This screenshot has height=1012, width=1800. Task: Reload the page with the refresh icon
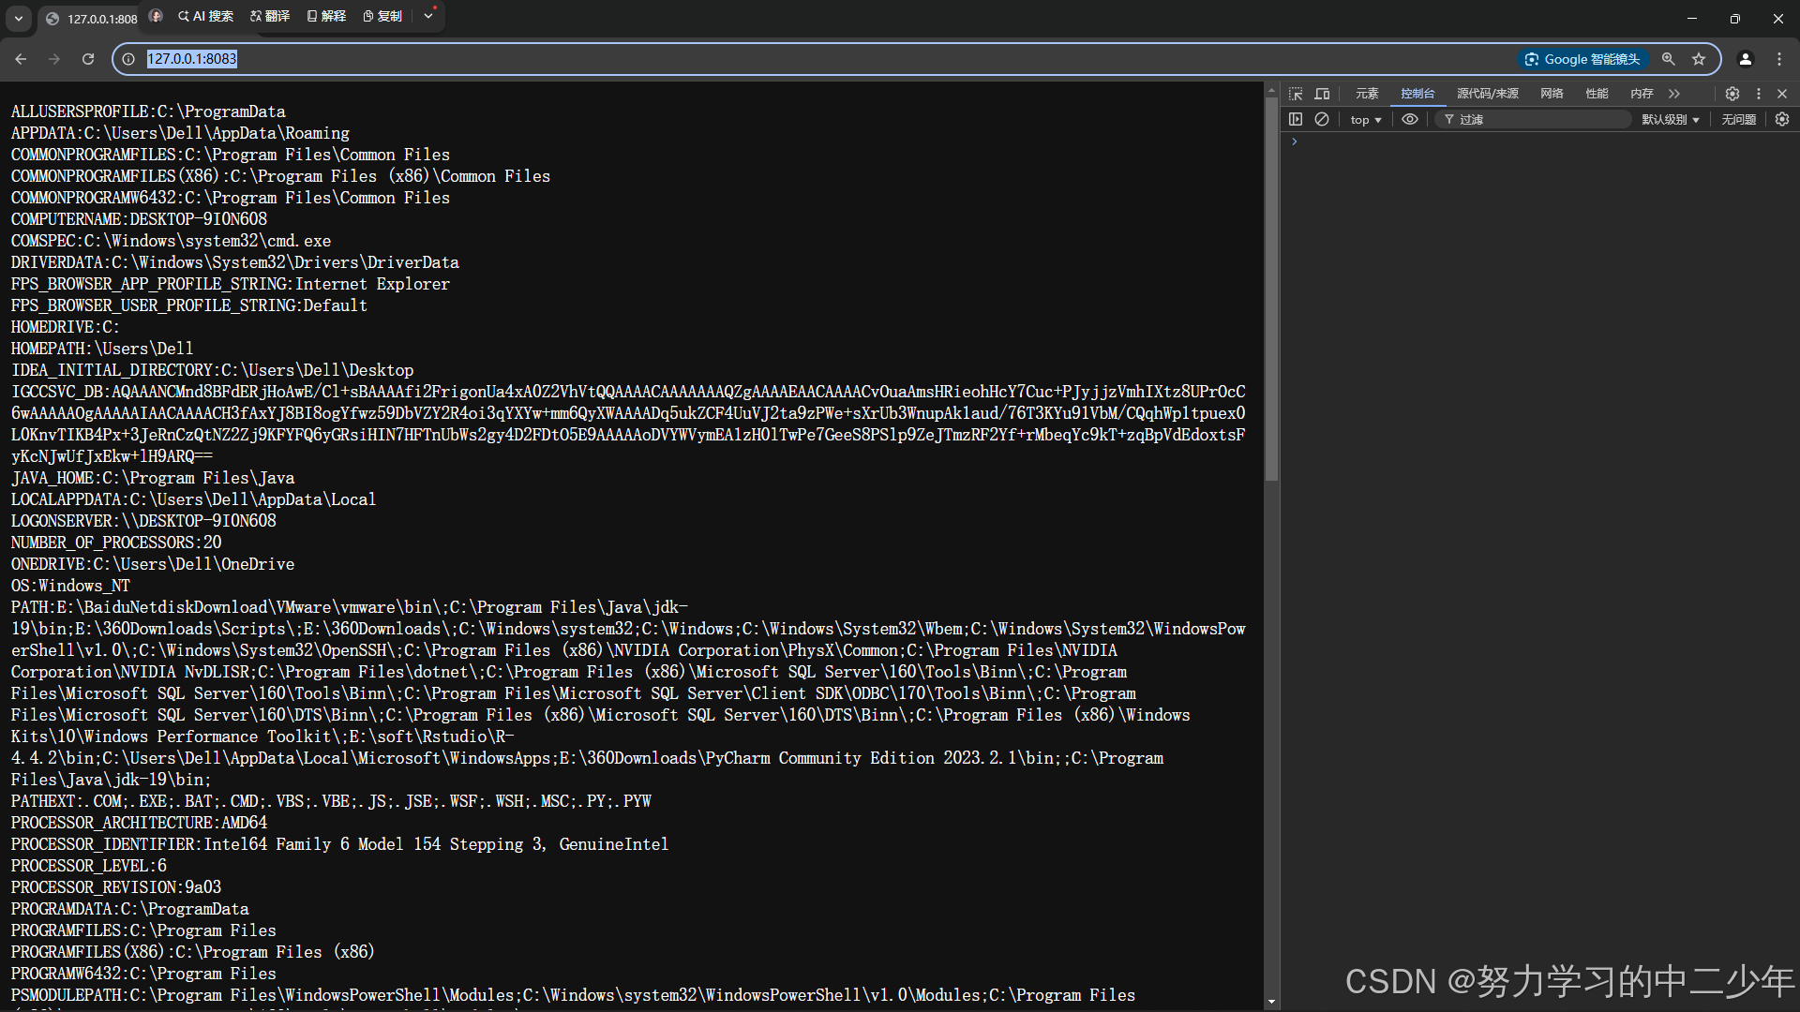pos(88,59)
